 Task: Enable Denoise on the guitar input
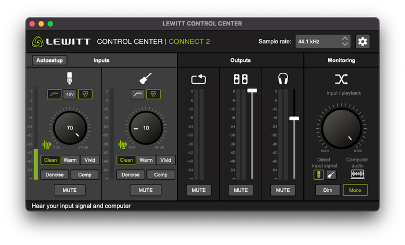point(130,175)
